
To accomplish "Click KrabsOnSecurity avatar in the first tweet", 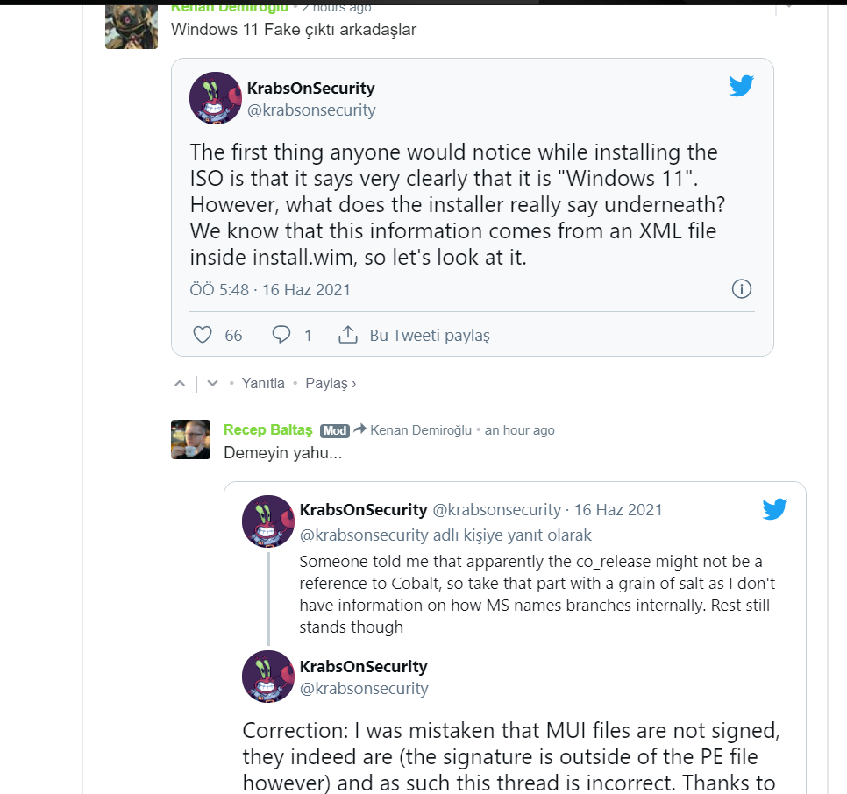I will pos(215,98).
